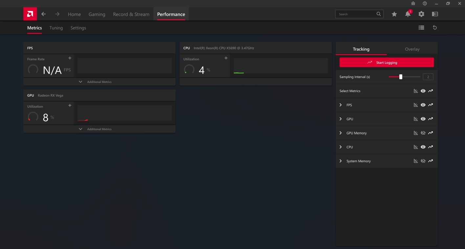
Task: Hide CPU metrics using the eye icon
Action: pos(423,147)
